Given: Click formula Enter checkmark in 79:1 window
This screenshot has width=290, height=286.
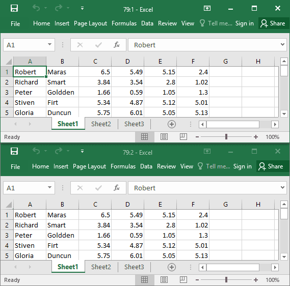Looking at the screenshot, I should [x=98, y=45].
